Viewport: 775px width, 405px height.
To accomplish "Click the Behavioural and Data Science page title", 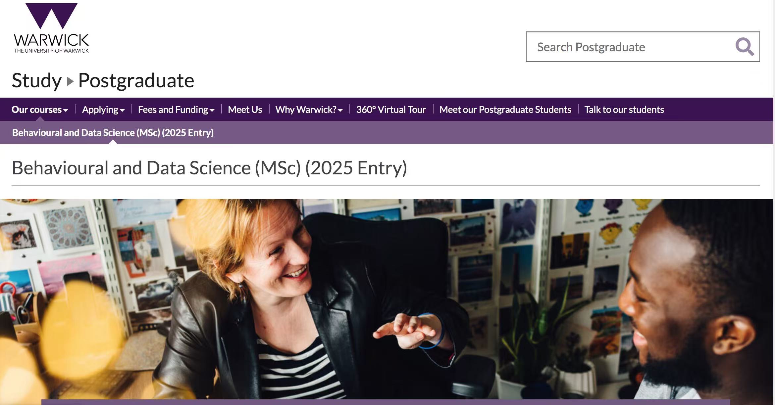I will [209, 168].
